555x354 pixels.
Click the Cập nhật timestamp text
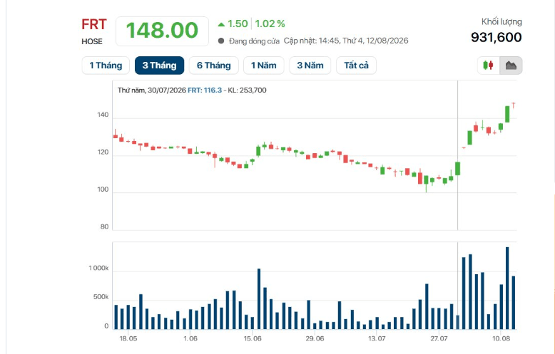click(346, 41)
